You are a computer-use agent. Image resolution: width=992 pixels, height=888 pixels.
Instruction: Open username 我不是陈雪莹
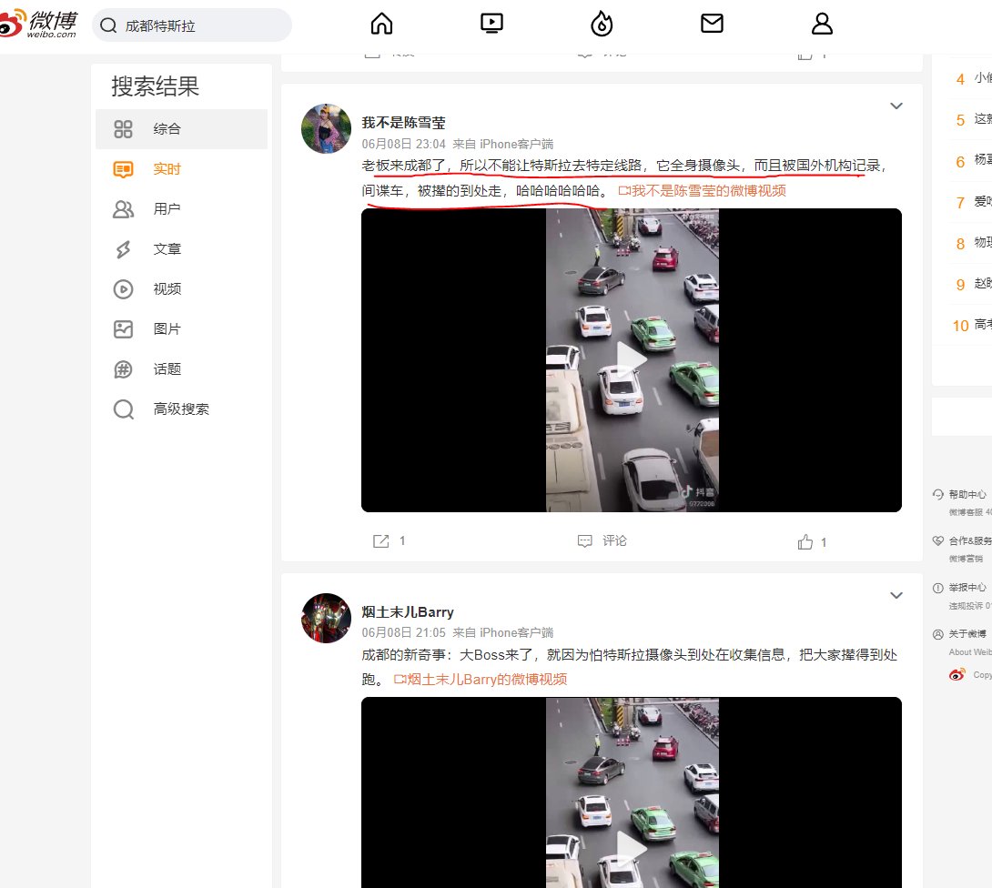404,123
